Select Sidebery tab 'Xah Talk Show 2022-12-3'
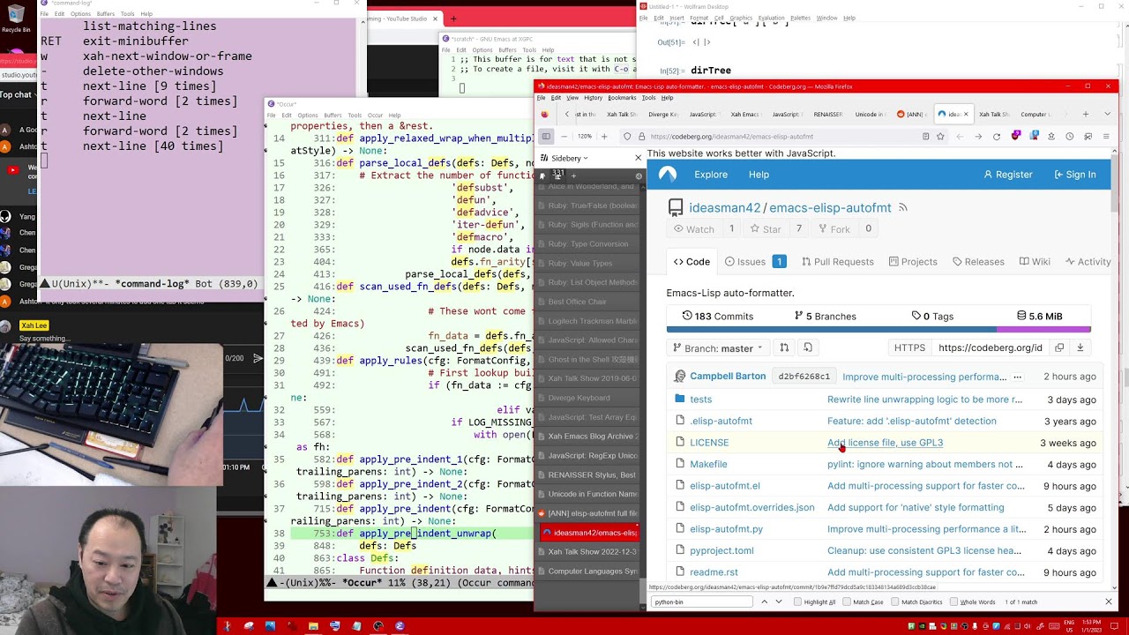This screenshot has width=1129, height=635. click(592, 552)
